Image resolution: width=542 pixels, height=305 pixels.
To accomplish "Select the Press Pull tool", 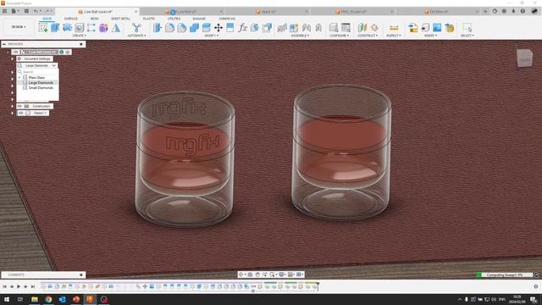I will point(158,28).
